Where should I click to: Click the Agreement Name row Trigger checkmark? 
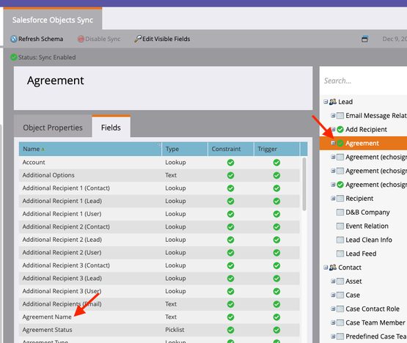pos(276,317)
